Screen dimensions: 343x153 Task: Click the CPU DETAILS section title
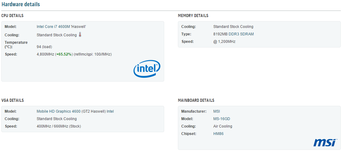click(x=12, y=16)
